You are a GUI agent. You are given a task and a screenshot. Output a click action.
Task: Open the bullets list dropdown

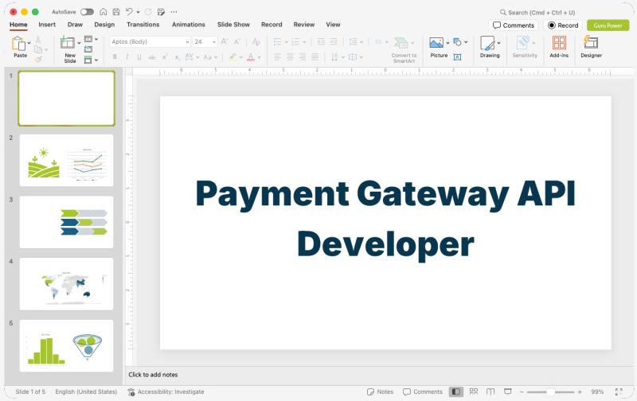point(287,42)
